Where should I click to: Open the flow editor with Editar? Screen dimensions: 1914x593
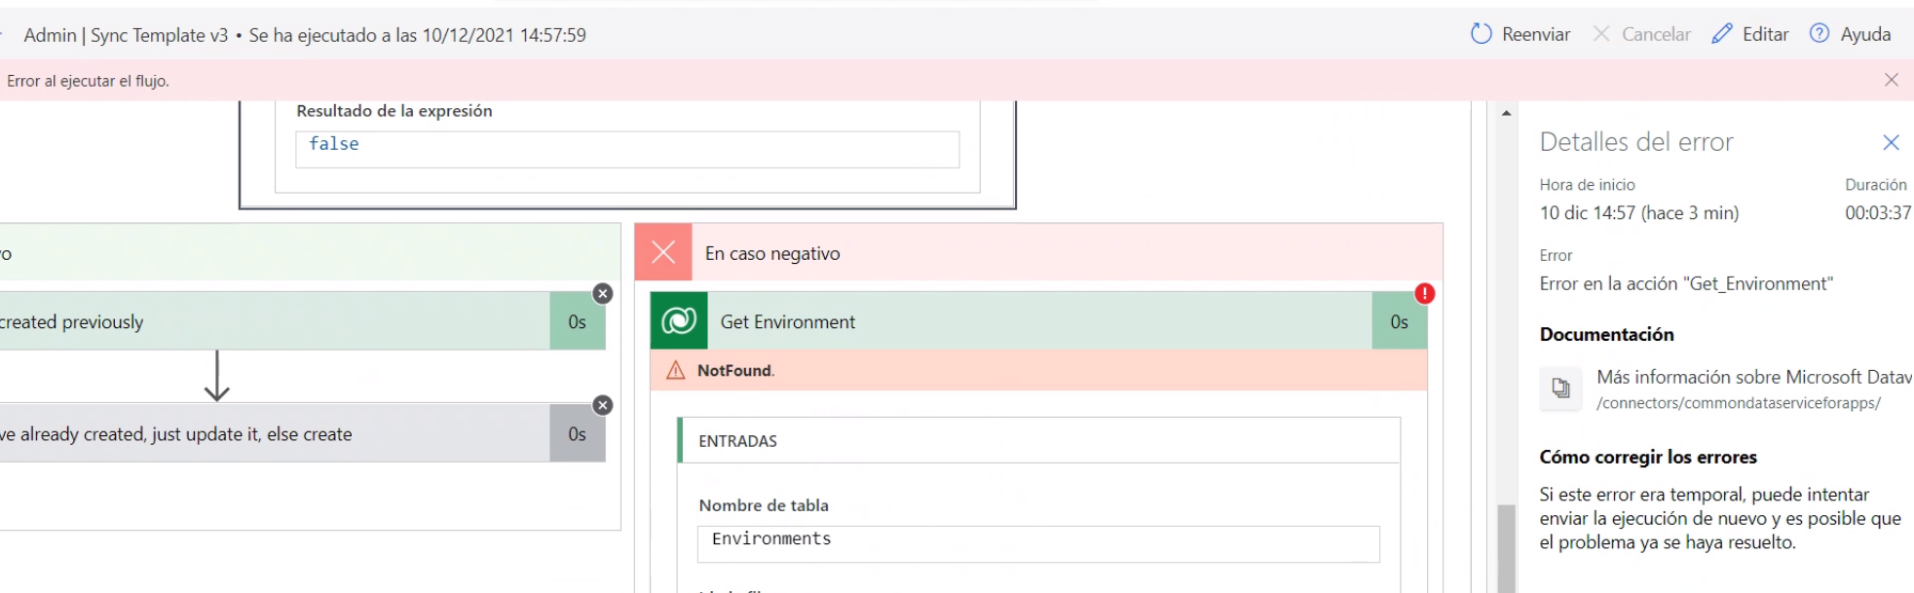pyautogui.click(x=1750, y=34)
